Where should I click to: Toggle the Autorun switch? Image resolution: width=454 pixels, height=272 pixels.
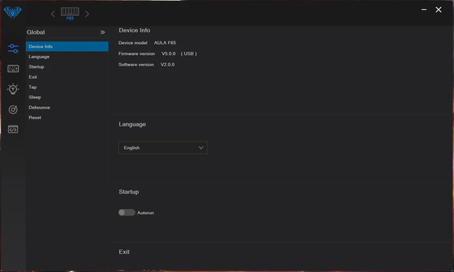[127, 213]
